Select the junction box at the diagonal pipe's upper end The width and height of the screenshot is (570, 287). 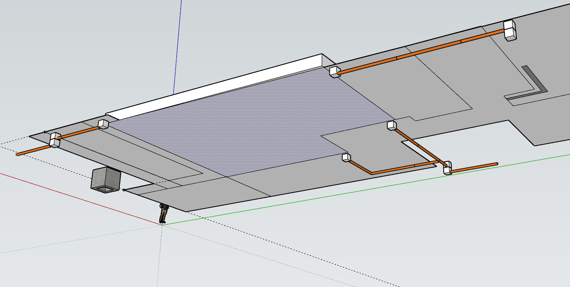pos(392,126)
